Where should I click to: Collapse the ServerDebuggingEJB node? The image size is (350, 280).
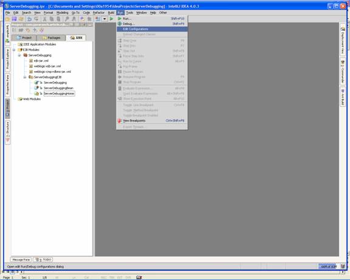(x=25, y=77)
